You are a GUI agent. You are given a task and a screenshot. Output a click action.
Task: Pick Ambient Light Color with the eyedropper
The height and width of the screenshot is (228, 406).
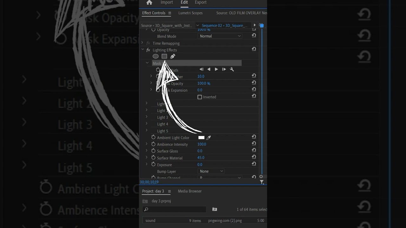(x=209, y=137)
